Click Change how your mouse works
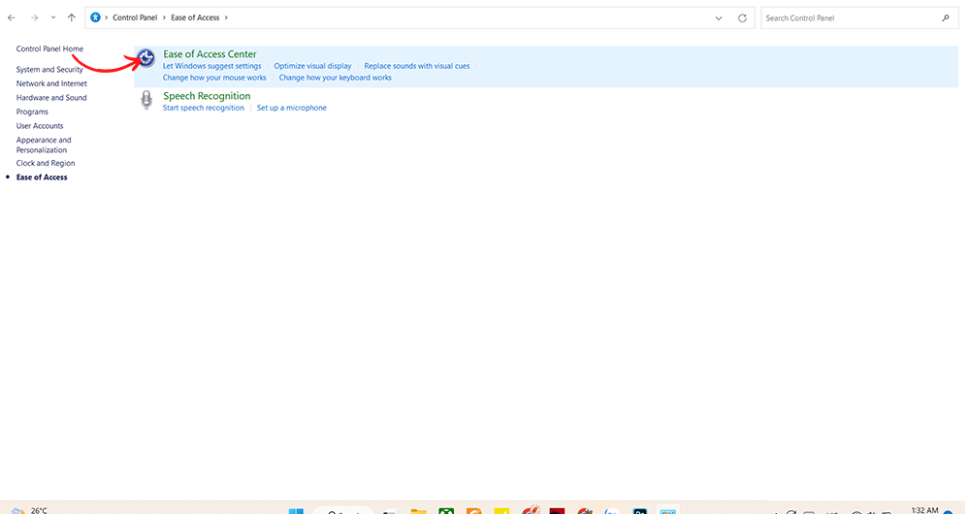 pos(214,78)
